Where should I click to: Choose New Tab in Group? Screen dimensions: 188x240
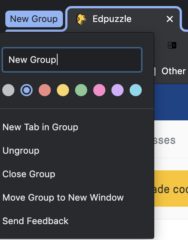point(77,127)
